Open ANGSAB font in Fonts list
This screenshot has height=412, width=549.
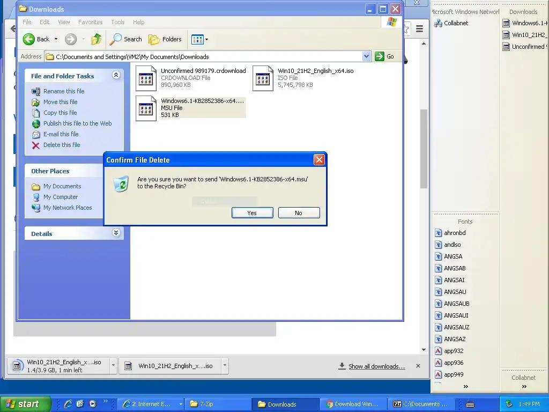click(450, 268)
